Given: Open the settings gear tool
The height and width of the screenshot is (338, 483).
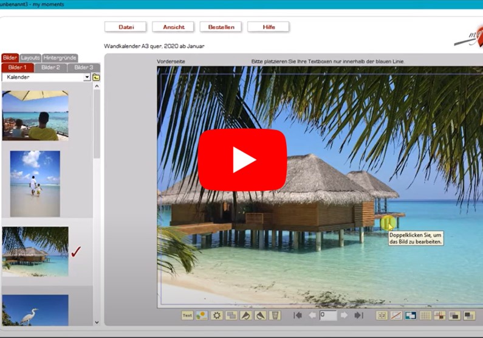Looking at the screenshot, I should 217,316.
